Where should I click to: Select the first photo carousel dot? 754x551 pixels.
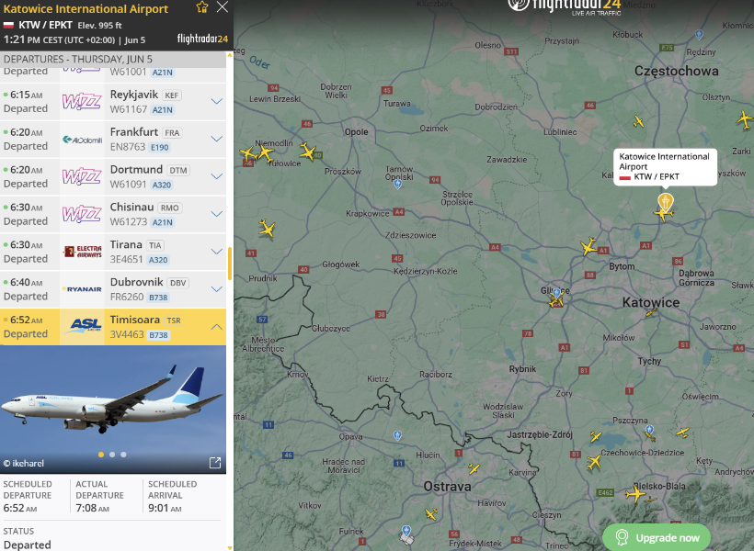101,455
